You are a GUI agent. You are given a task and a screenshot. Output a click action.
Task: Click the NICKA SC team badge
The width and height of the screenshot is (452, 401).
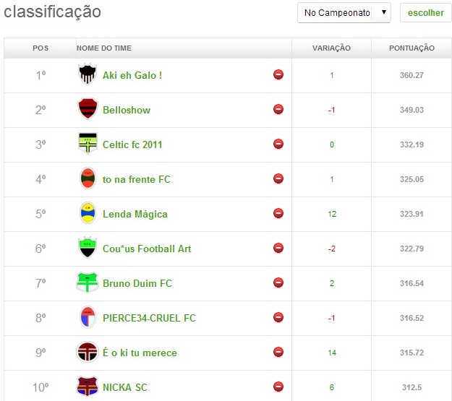tap(88, 387)
